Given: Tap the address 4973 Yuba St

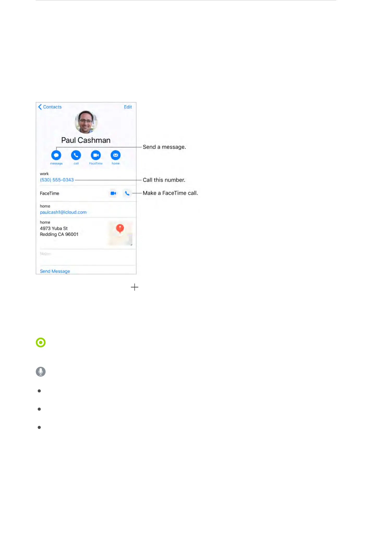Looking at the screenshot, I should coord(54,228).
